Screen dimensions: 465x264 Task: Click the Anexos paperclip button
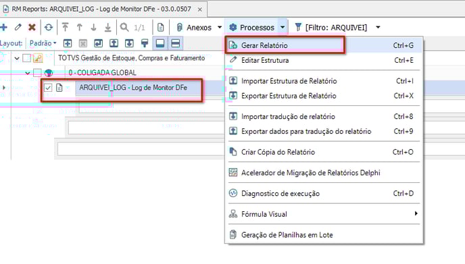[195, 28]
